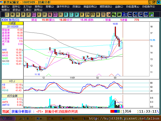Open the Windows 開始 Start button
Screen dimensions: 161x121
[x=8, y=119]
